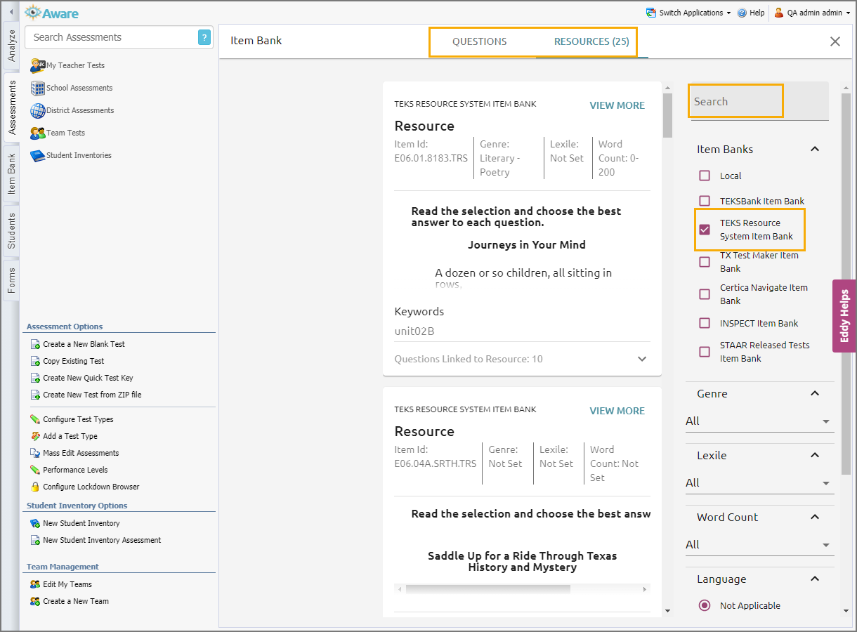Click VIEW MORE on the E06.01.8183.TRS resource

click(x=617, y=105)
